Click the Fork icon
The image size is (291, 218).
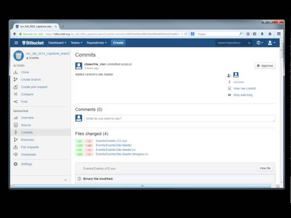[x=15, y=102]
